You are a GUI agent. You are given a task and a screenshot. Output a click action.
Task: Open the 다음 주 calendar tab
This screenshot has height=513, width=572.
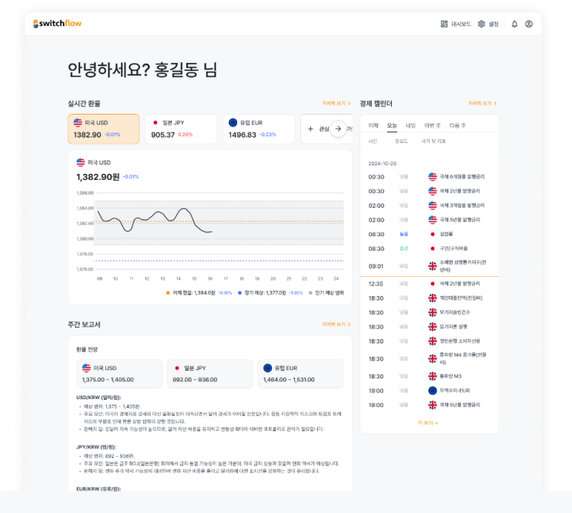(457, 125)
